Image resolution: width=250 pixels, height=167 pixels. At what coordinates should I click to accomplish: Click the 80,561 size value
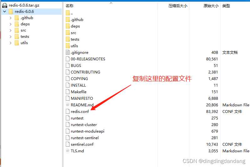point(212,59)
